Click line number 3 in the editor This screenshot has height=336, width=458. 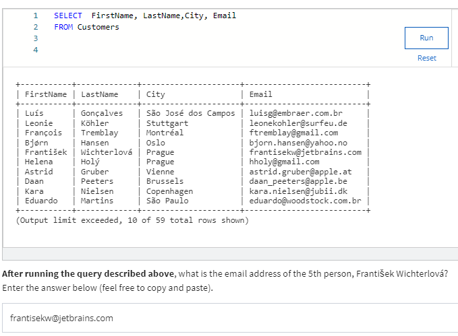pos(35,38)
